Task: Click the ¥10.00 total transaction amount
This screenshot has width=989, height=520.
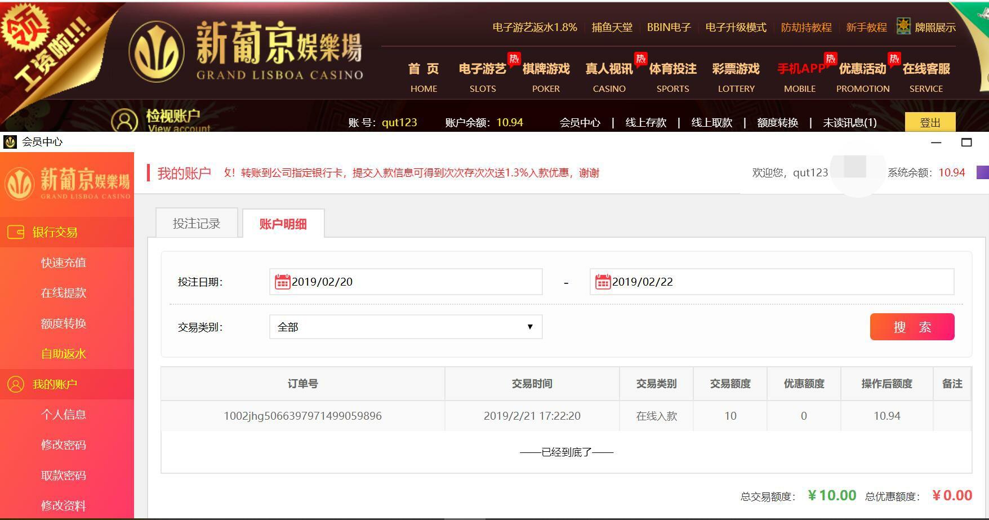Action: [x=832, y=496]
